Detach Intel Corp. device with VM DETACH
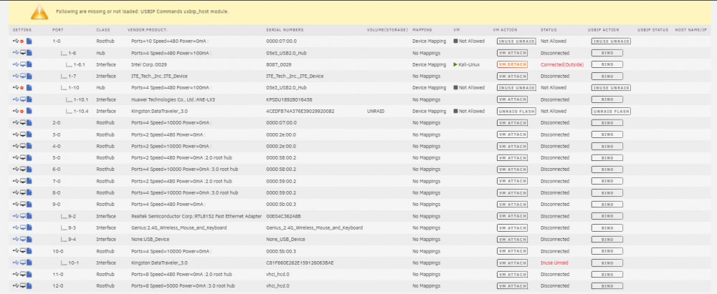Screen dimensions: 717x294 click(512, 64)
